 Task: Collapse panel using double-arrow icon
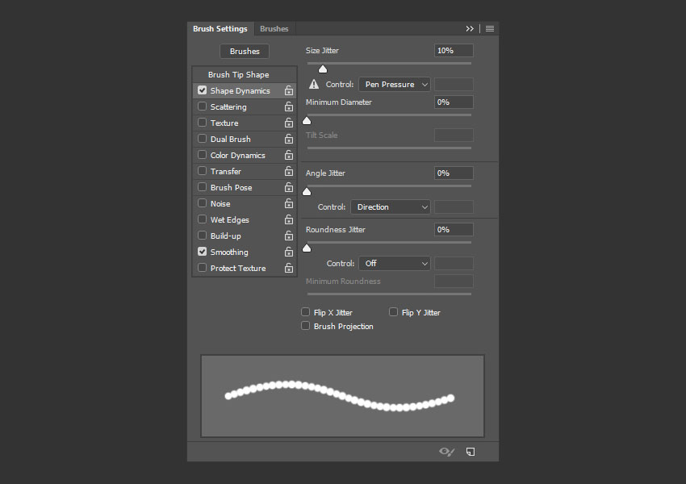coord(470,29)
